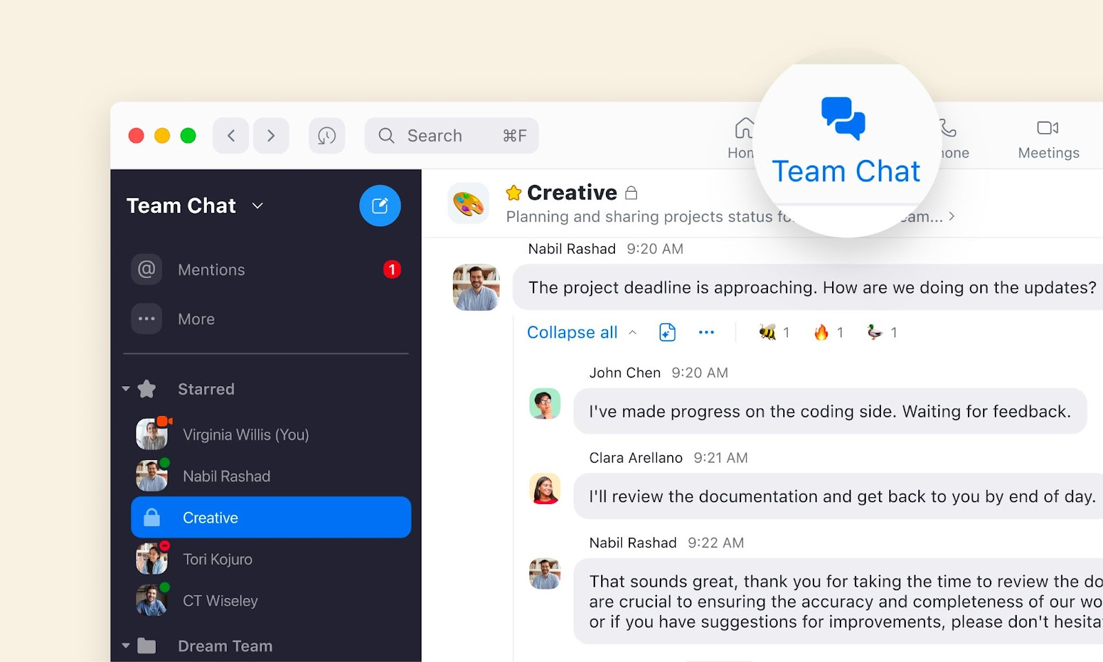
Task: Click the project deadline message bubble
Action: coord(808,288)
